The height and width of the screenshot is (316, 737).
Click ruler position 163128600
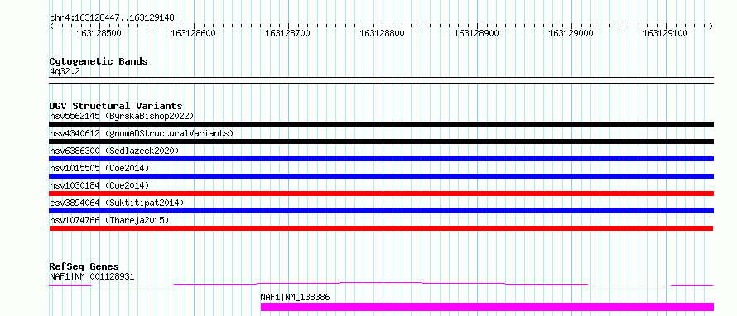coord(193,33)
